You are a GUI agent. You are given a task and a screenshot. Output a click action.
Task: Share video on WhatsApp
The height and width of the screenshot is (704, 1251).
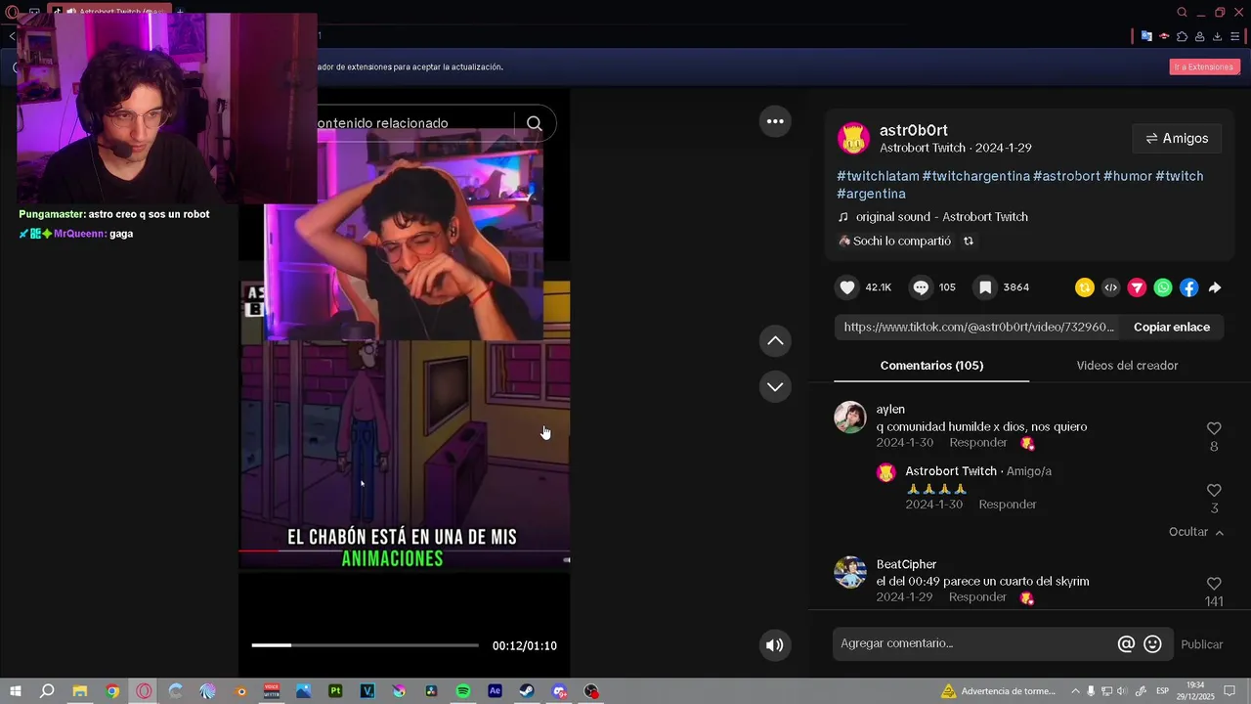(1162, 287)
